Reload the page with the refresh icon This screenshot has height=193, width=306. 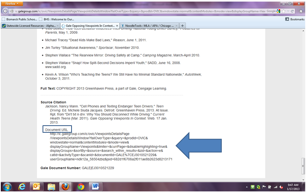point(292,11)
